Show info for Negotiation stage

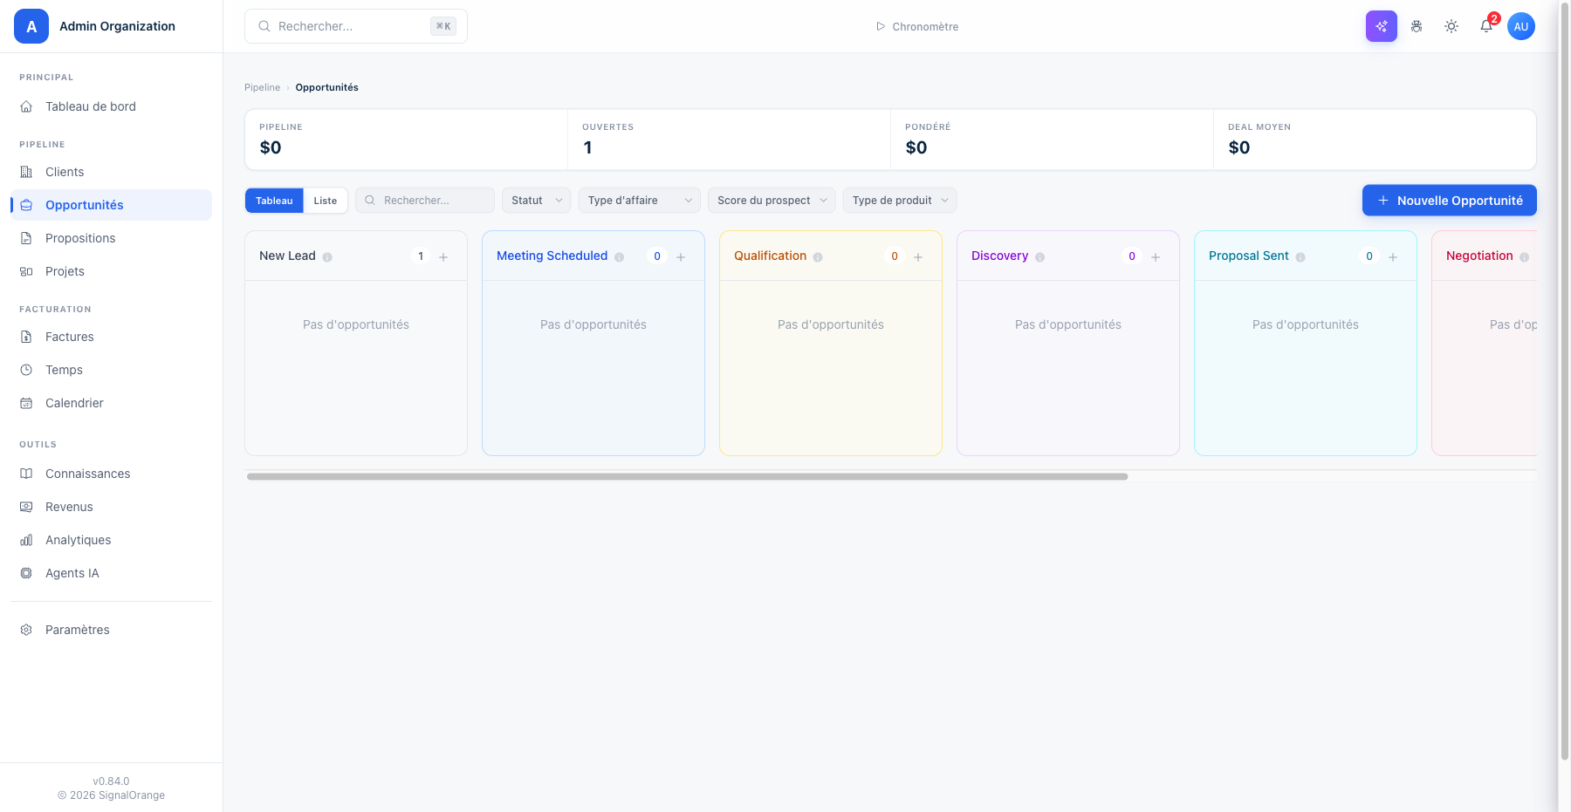1524,257
